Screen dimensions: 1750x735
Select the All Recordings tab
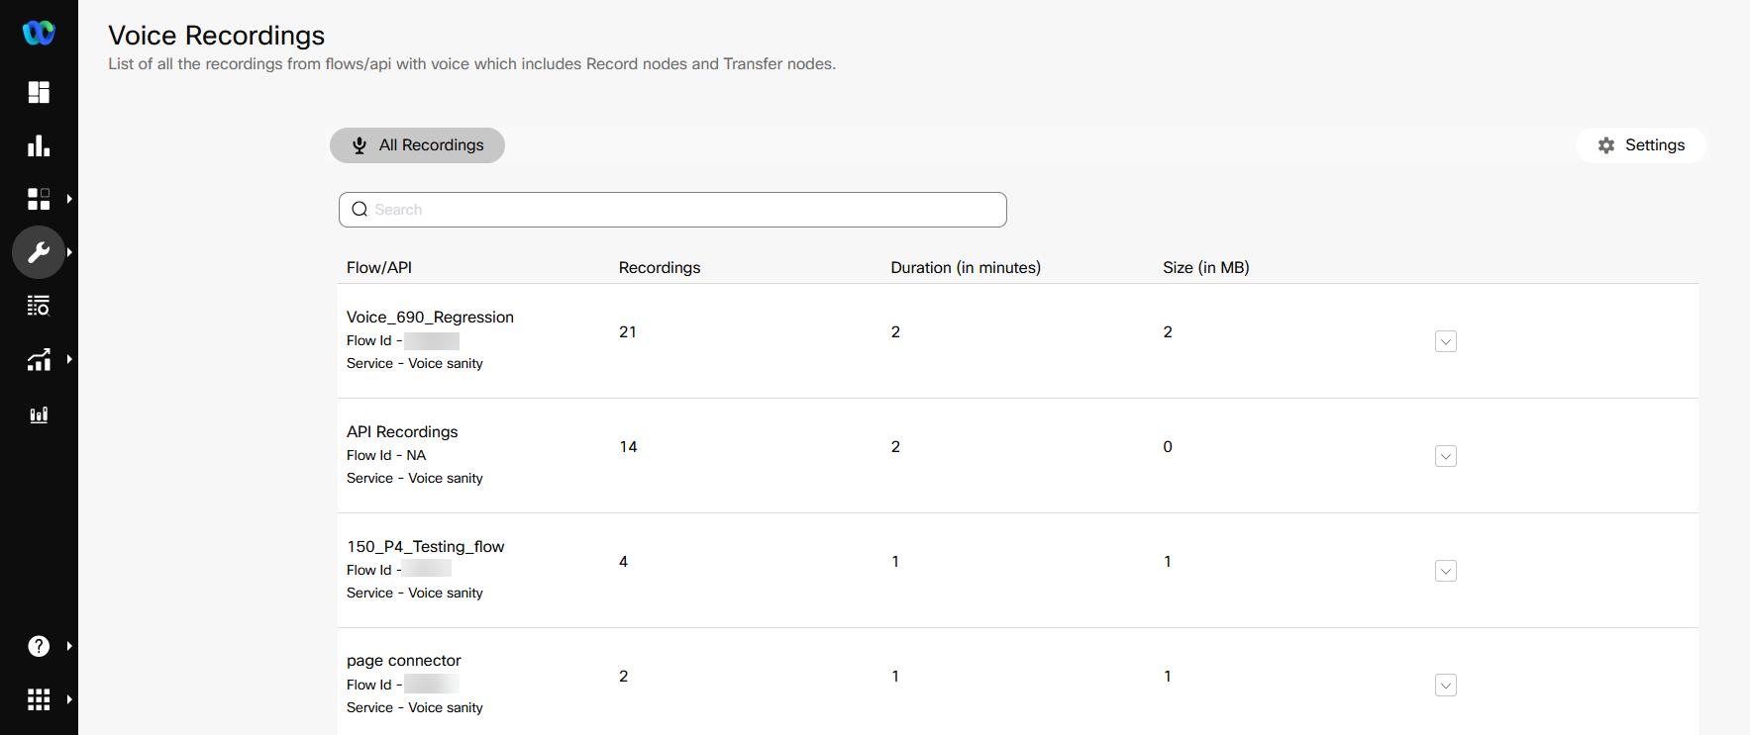tap(417, 145)
